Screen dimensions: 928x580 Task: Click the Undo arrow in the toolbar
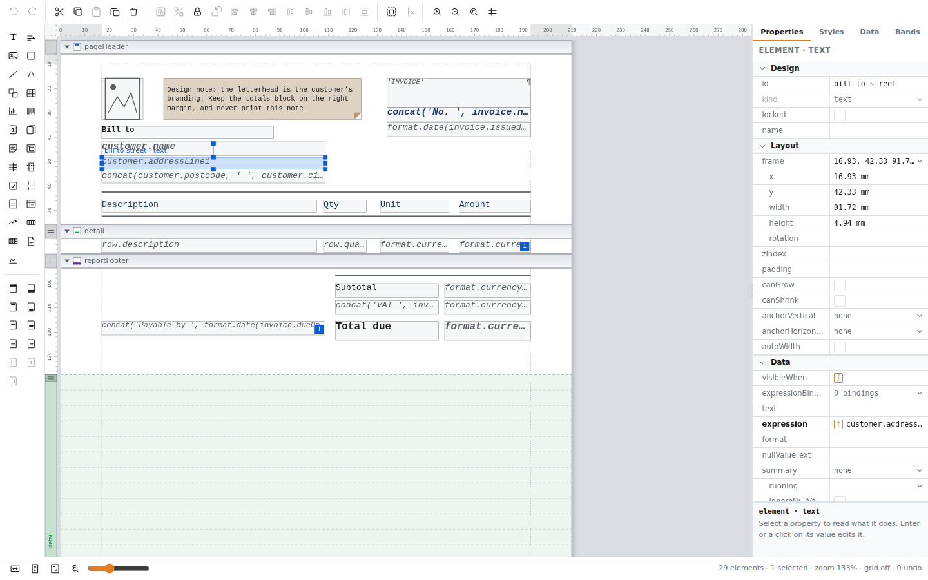click(14, 12)
